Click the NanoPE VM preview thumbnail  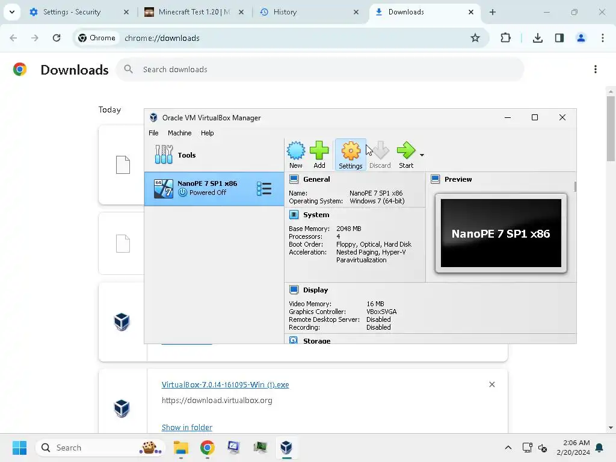[x=501, y=233]
